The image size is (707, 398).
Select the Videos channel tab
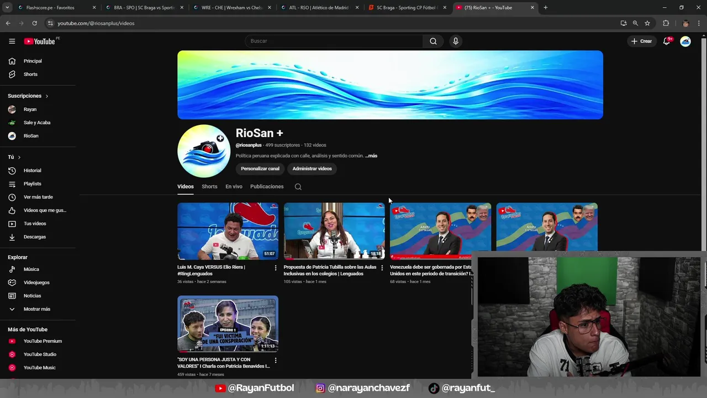coord(186,187)
